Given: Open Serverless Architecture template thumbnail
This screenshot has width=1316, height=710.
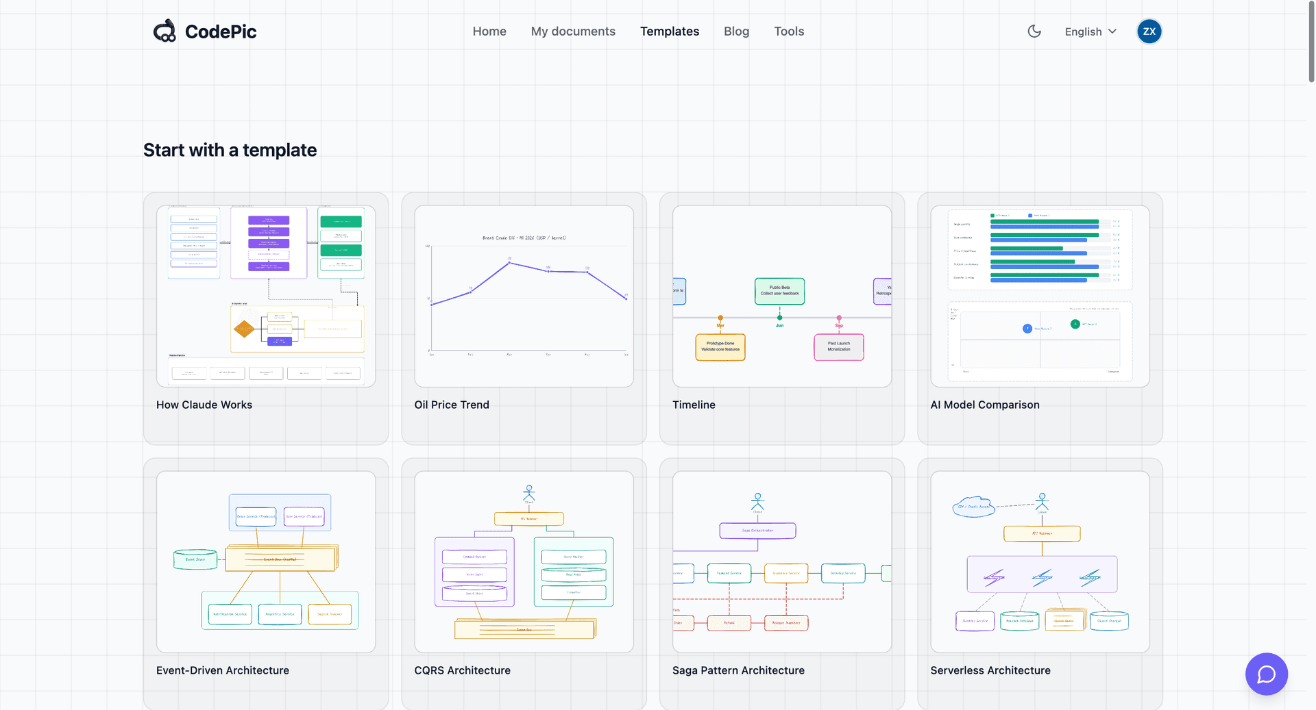Looking at the screenshot, I should pyautogui.click(x=1040, y=561).
